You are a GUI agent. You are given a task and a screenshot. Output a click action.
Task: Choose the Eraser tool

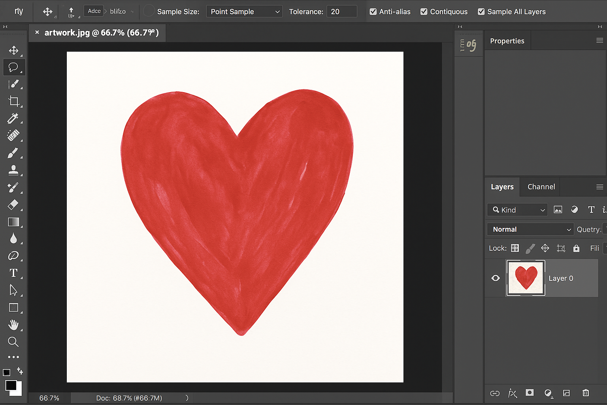pyautogui.click(x=13, y=204)
